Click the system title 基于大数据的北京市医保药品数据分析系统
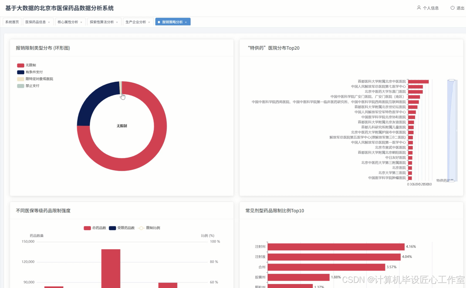Viewport: 466px width, 288px height. [60, 8]
